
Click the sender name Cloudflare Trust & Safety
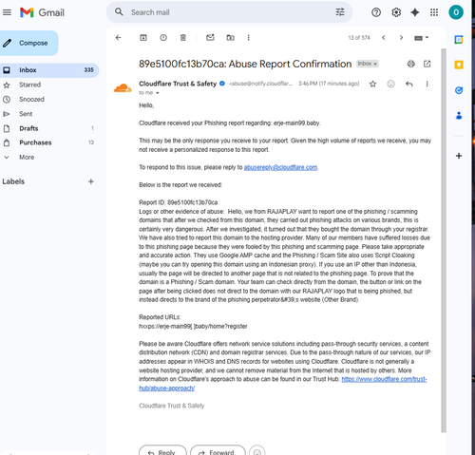click(x=178, y=84)
